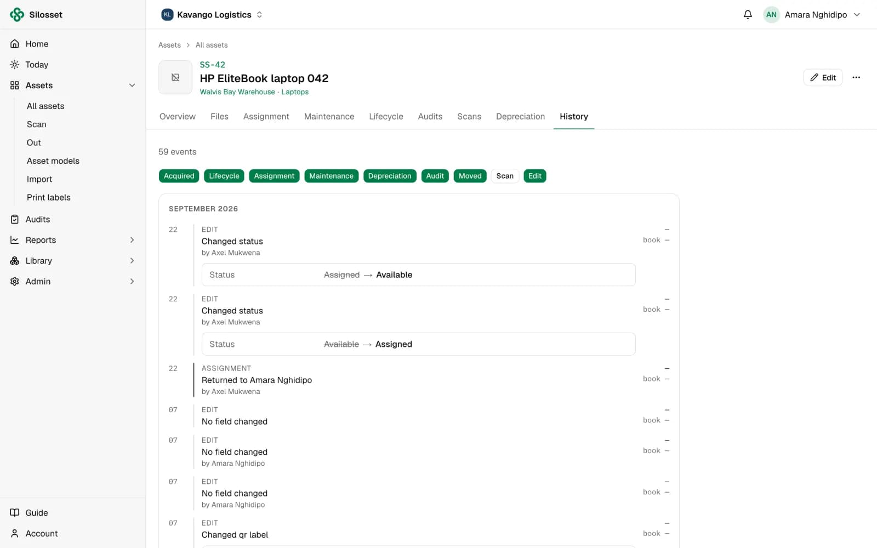Click the KL organization badge

[167, 15]
